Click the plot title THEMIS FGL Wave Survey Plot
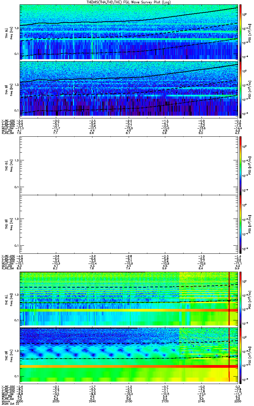The image size is (254, 406). (128, 2)
